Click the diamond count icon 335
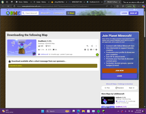146x114 pixels. pos(39,46)
